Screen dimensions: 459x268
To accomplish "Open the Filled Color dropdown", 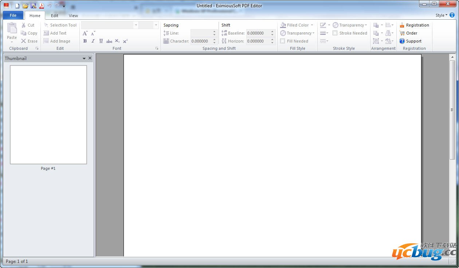I will pos(311,25).
